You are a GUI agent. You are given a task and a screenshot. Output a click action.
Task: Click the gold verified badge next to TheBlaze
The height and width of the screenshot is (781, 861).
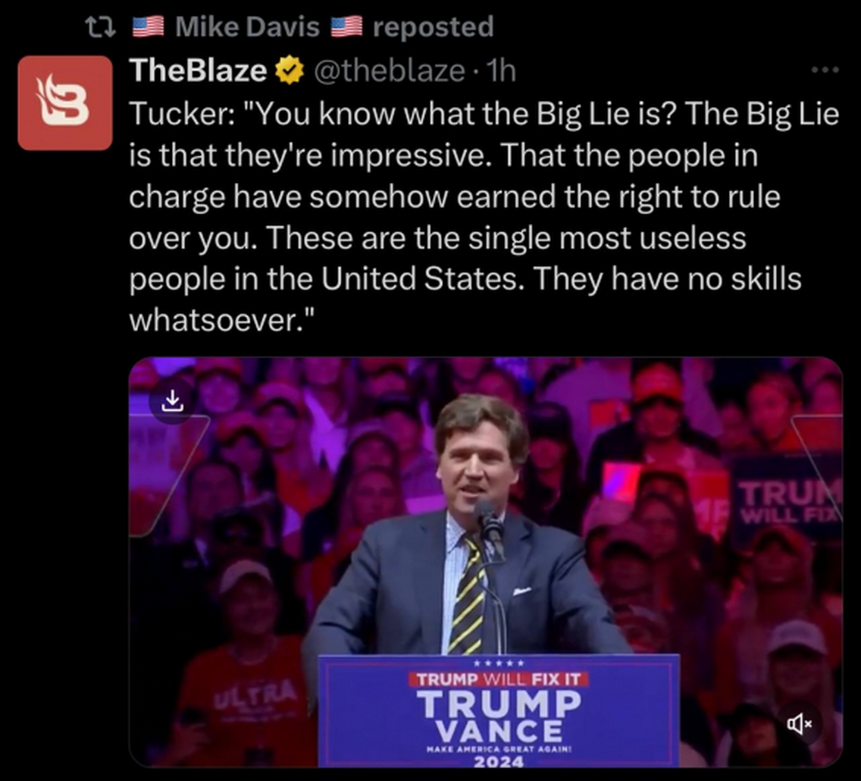[x=289, y=71]
